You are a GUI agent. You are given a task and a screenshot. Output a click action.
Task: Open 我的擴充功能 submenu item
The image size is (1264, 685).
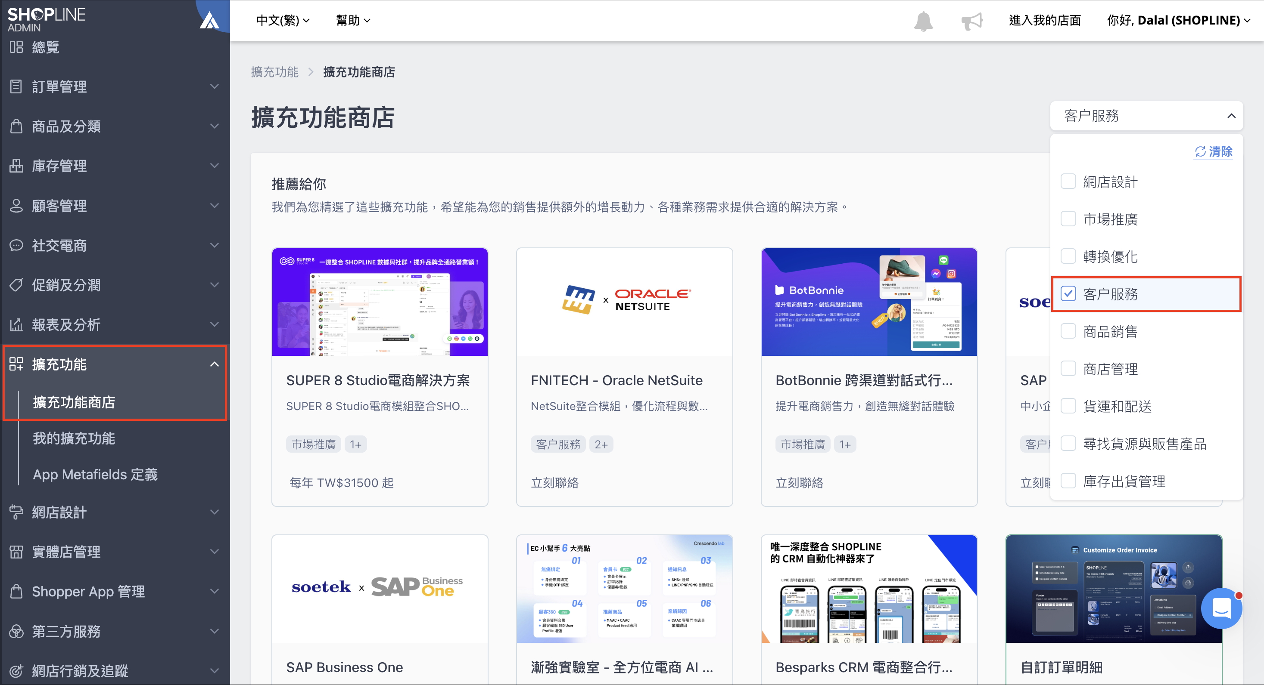click(74, 438)
